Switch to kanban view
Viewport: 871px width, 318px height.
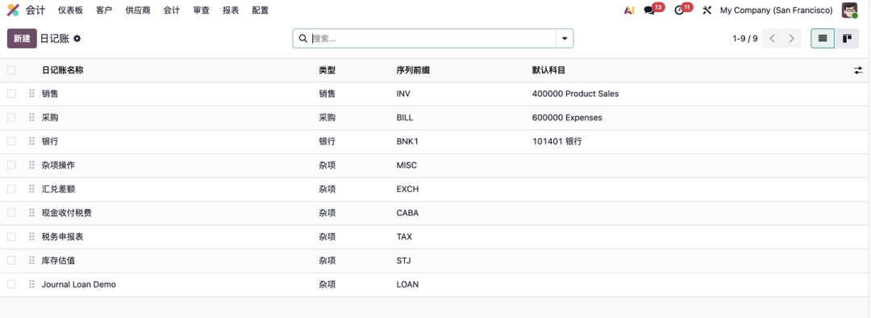click(x=847, y=39)
